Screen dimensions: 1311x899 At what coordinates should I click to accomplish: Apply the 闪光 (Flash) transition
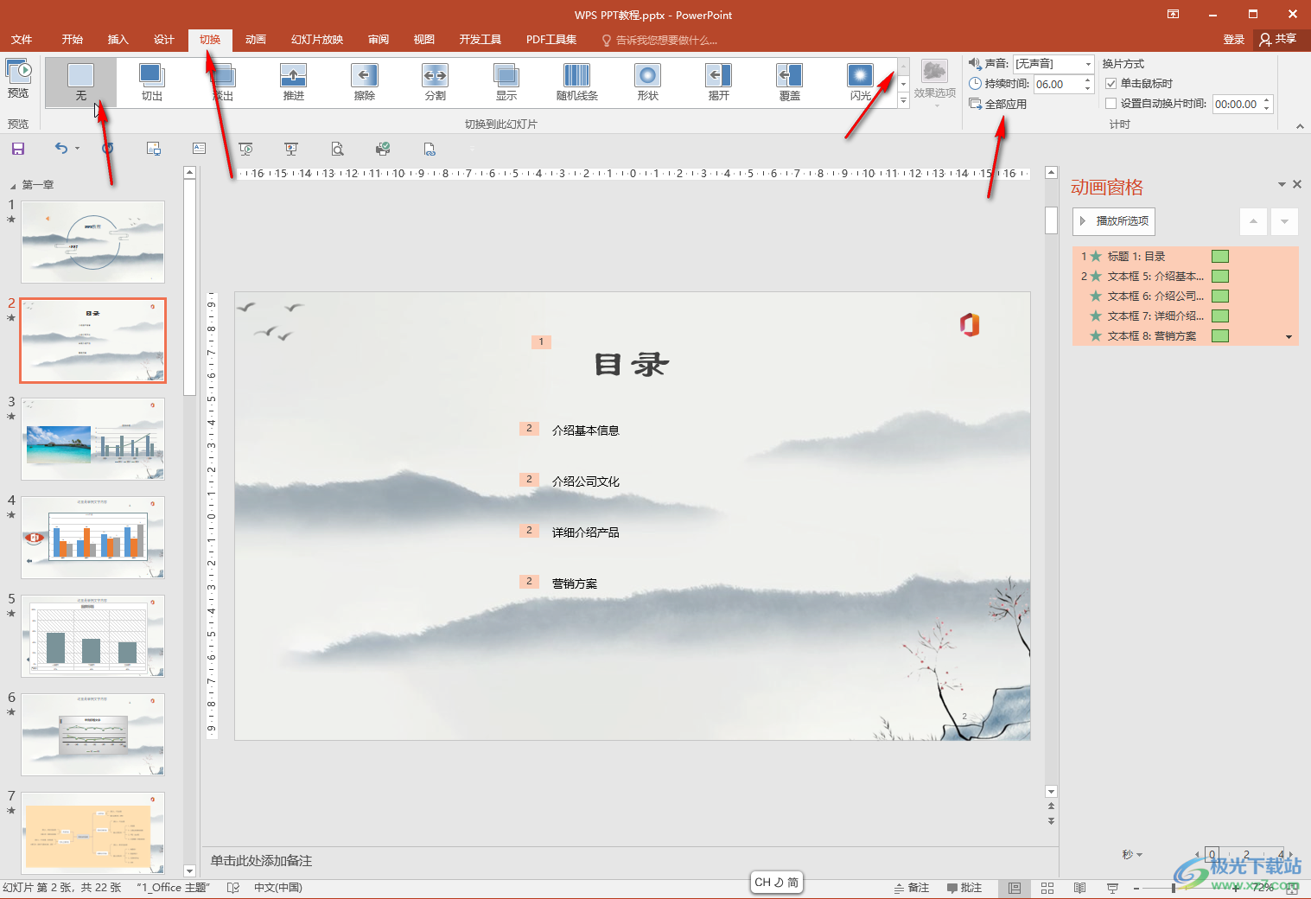tap(861, 82)
